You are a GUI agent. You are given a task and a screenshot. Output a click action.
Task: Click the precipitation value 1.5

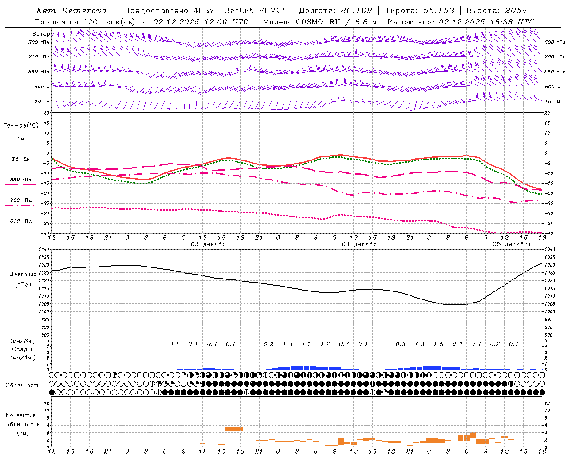click(438, 344)
